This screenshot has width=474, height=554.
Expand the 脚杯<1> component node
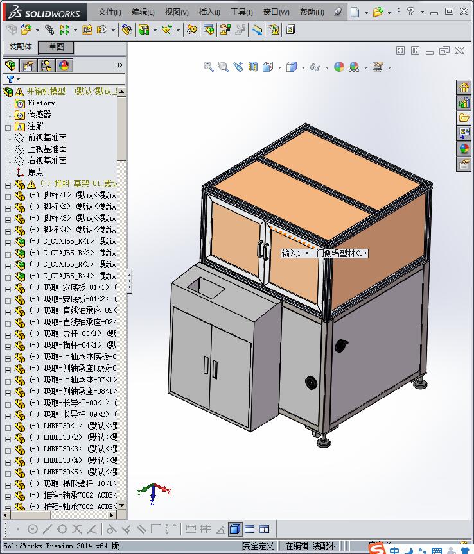pos(8,196)
